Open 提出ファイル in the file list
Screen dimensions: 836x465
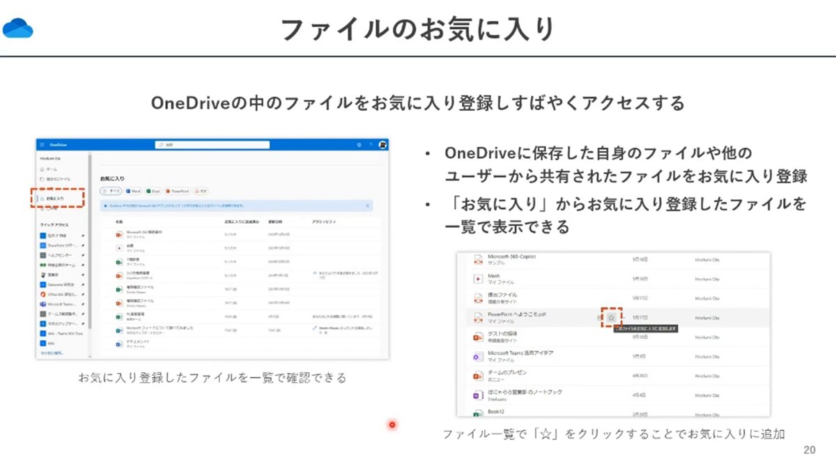coord(502,295)
